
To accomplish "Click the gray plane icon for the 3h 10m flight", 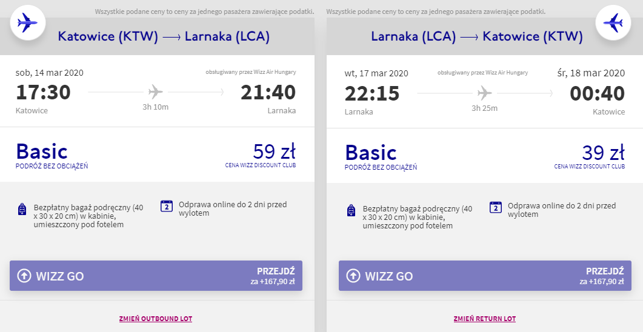I will click(156, 92).
